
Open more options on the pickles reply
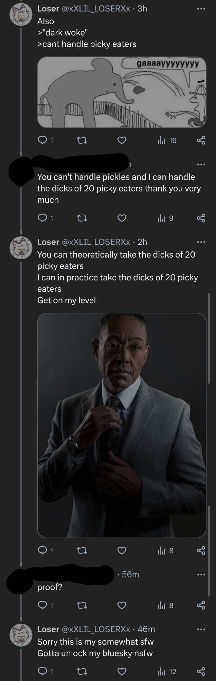coord(201,165)
